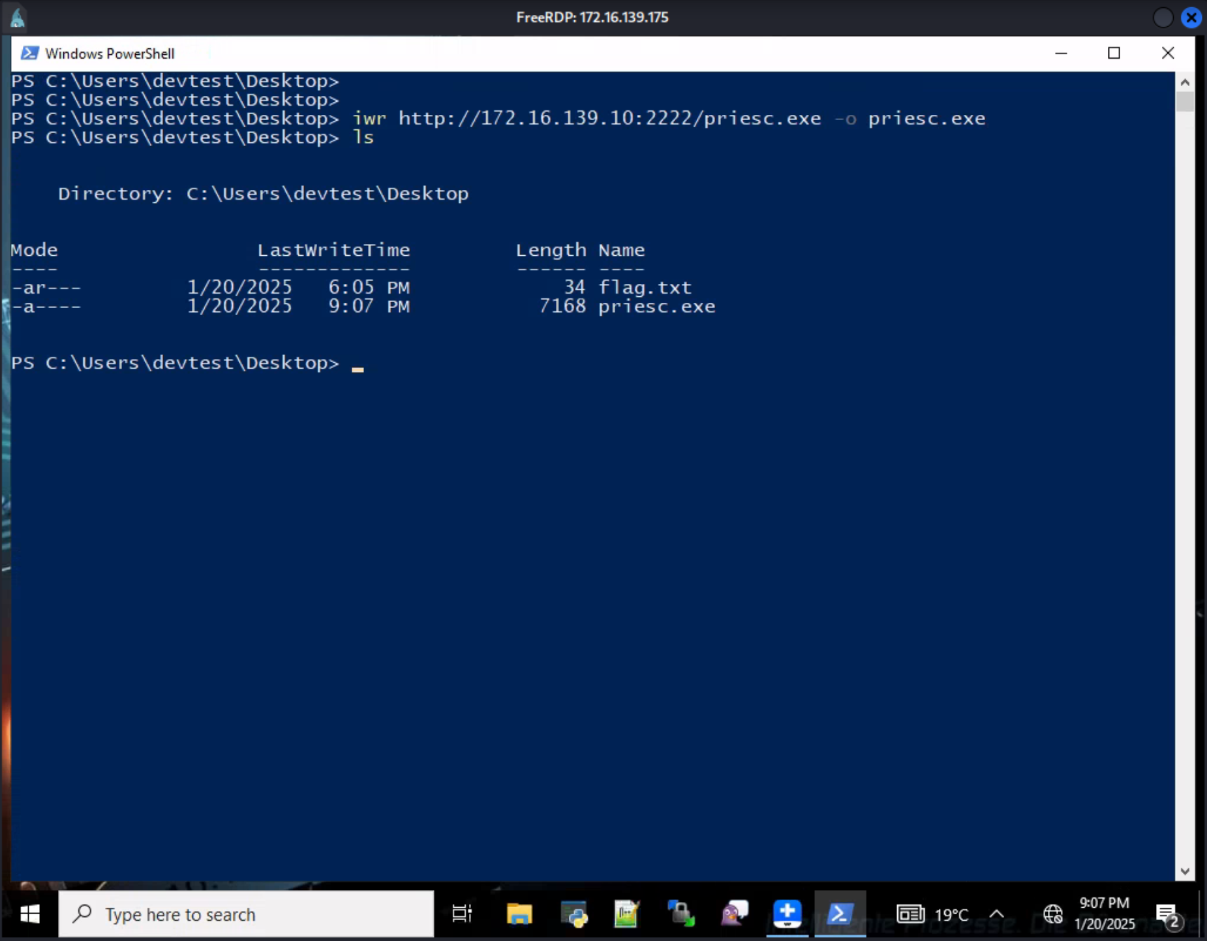Click the 'ls' command text
The image size is (1207, 941).
coord(363,138)
